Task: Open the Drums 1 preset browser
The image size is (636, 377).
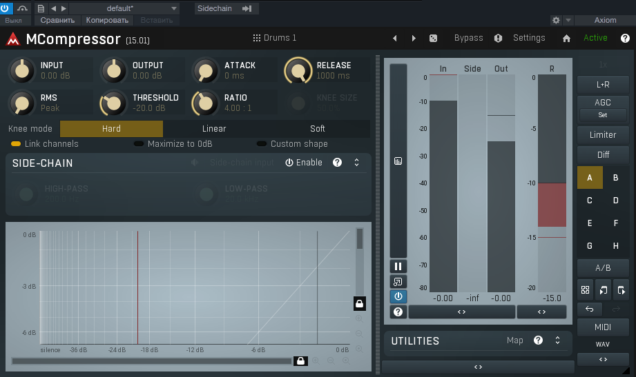Action: [275, 38]
